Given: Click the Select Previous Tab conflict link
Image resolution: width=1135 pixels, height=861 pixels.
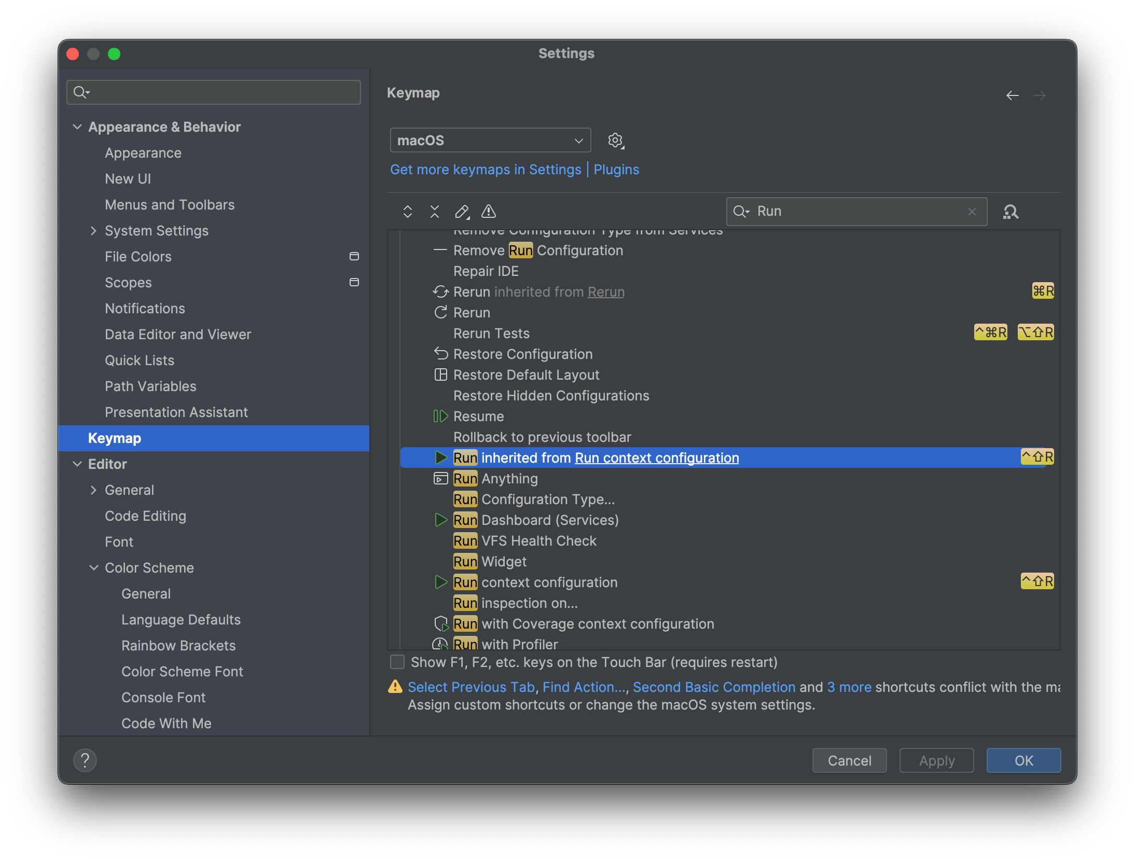Looking at the screenshot, I should point(471,687).
